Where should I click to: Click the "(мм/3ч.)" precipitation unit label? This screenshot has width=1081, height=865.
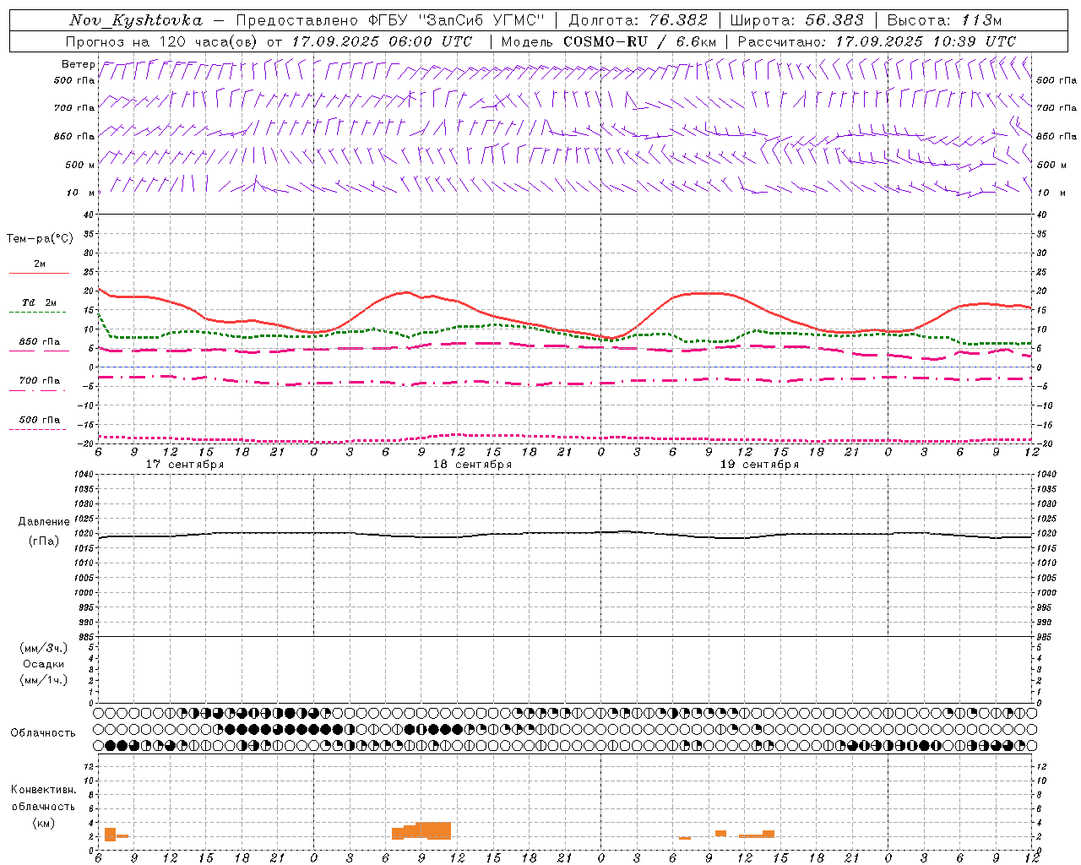(x=44, y=648)
